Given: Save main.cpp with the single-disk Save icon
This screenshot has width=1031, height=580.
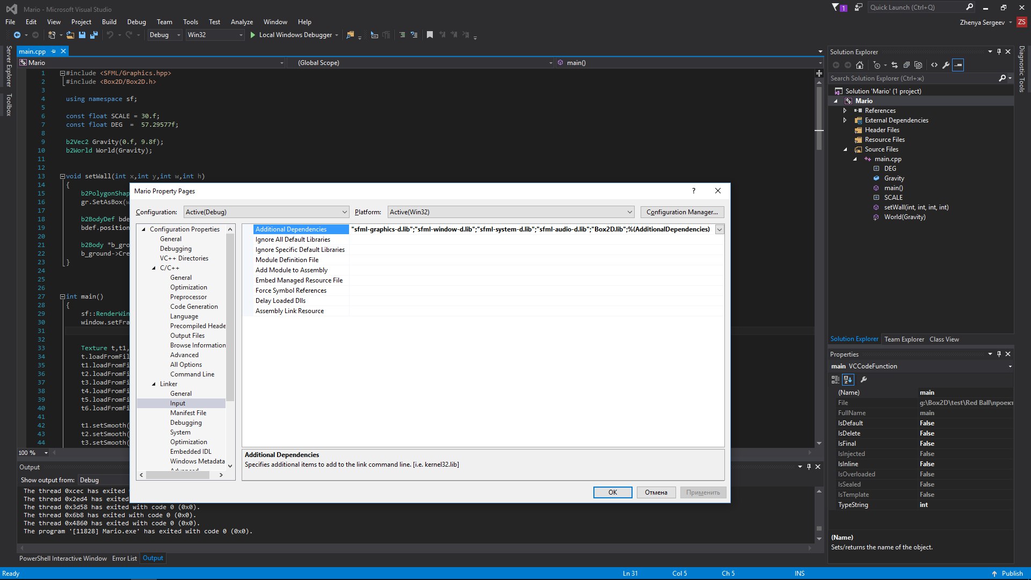Looking at the screenshot, I should coord(82,35).
